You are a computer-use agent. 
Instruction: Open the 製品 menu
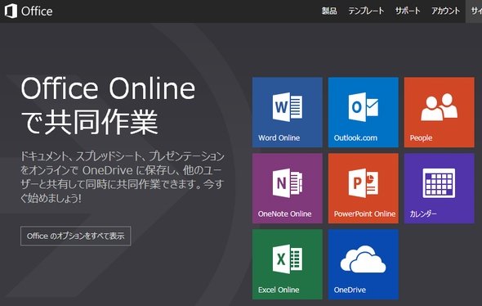(329, 11)
